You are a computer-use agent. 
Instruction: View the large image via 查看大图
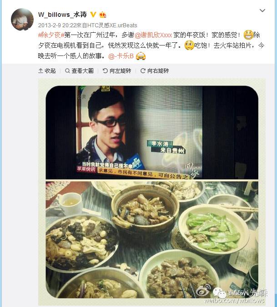click(80, 70)
